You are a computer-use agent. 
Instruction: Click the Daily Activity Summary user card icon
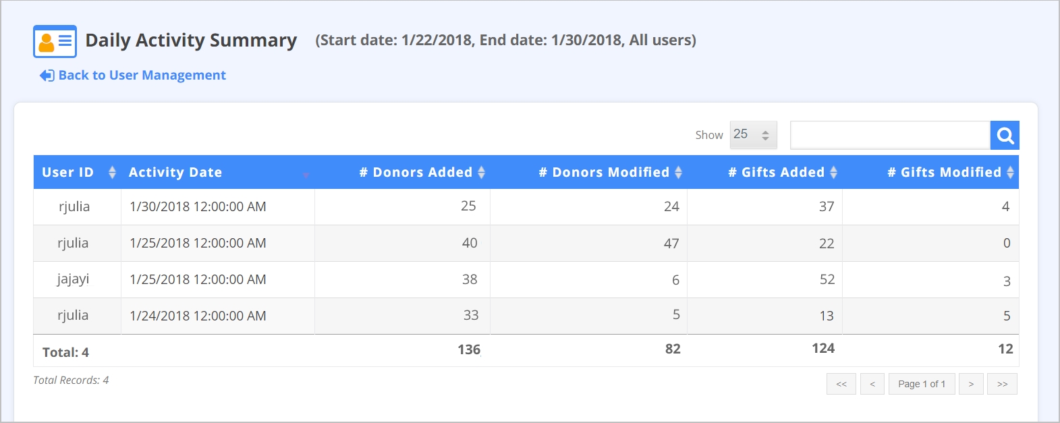[55, 41]
